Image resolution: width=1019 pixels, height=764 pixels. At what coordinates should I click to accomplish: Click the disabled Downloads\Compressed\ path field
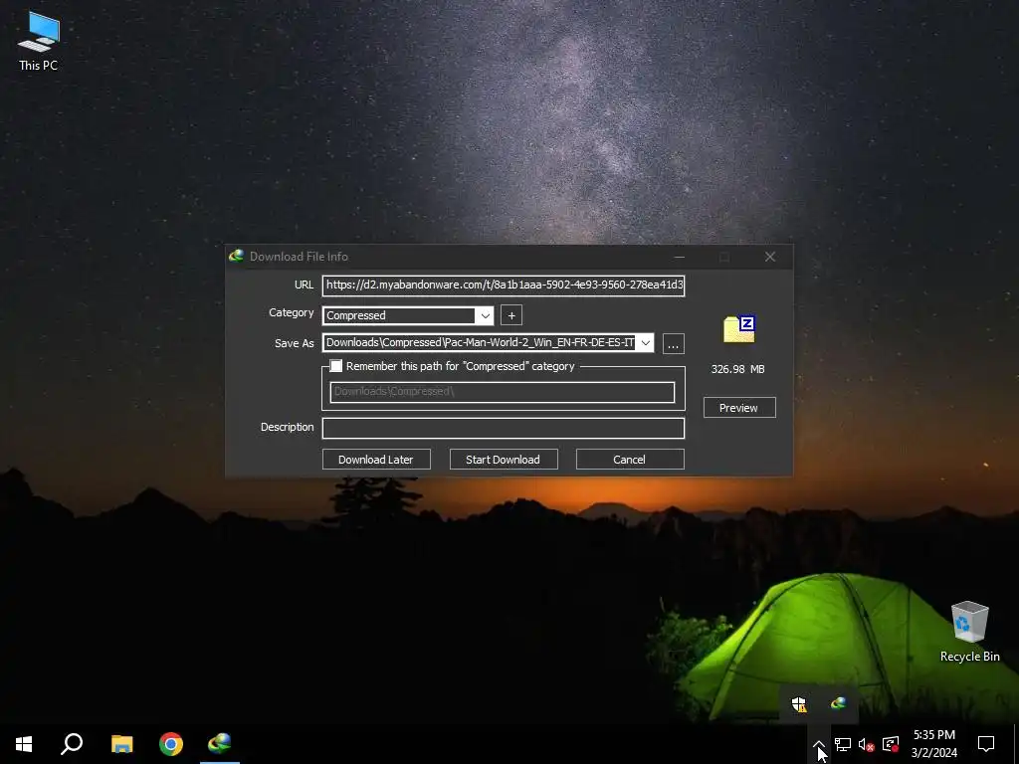coord(502,392)
